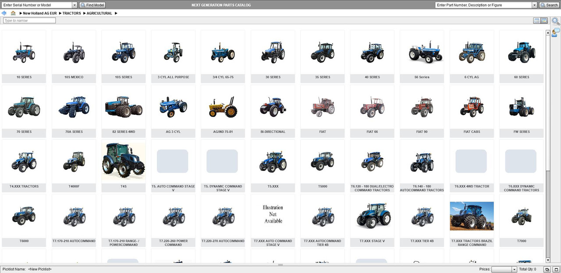Focus the Enter Serial Number or Model field
This screenshot has height=273, width=561.
[x=37, y=5]
